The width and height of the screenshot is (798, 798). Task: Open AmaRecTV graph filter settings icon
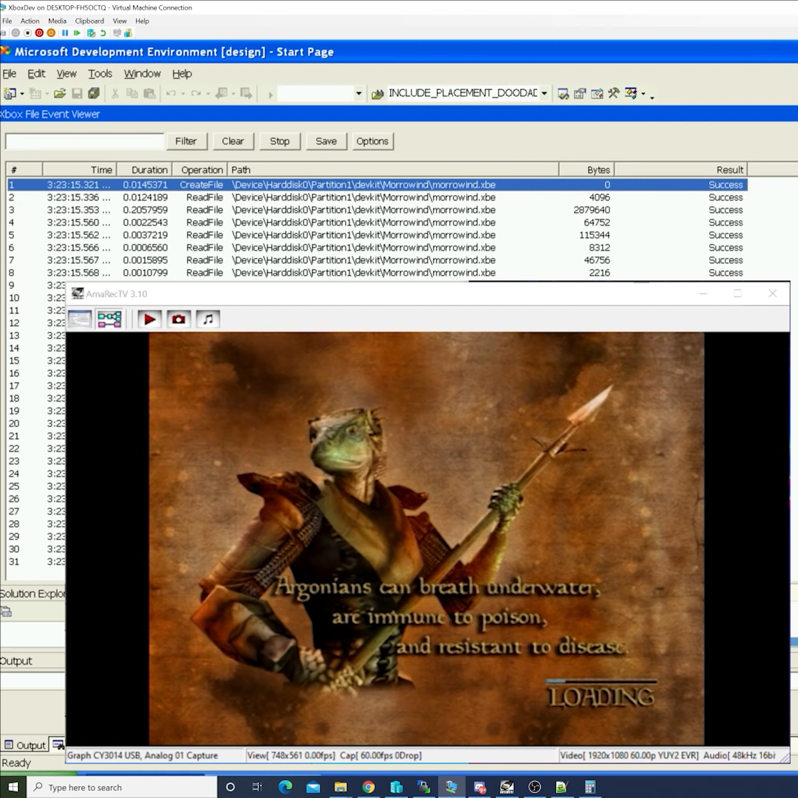click(109, 319)
